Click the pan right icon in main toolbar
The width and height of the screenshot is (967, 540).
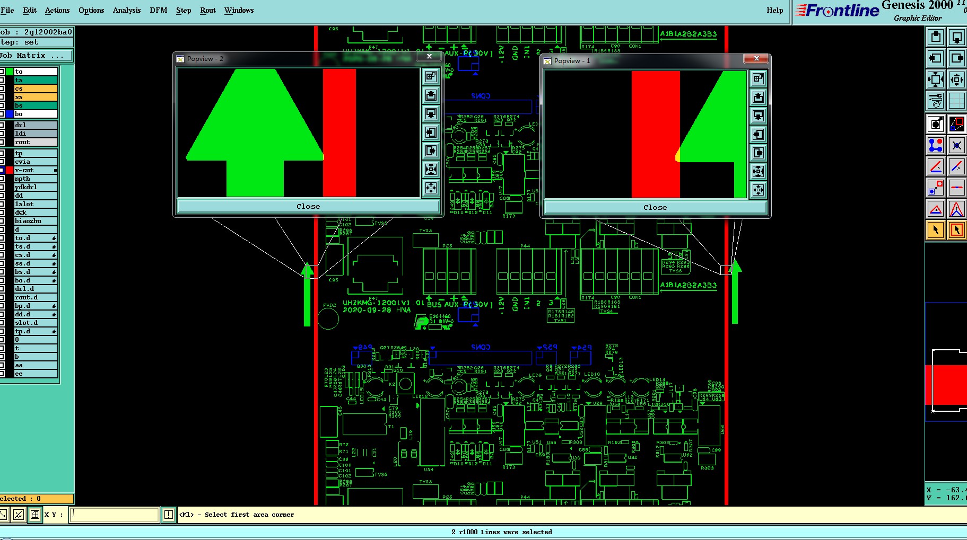coord(957,58)
